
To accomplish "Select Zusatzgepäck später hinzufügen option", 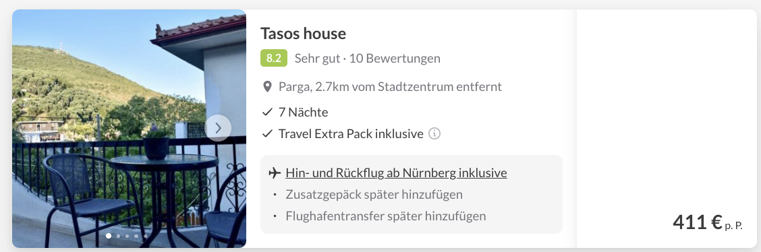I will click(x=374, y=195).
